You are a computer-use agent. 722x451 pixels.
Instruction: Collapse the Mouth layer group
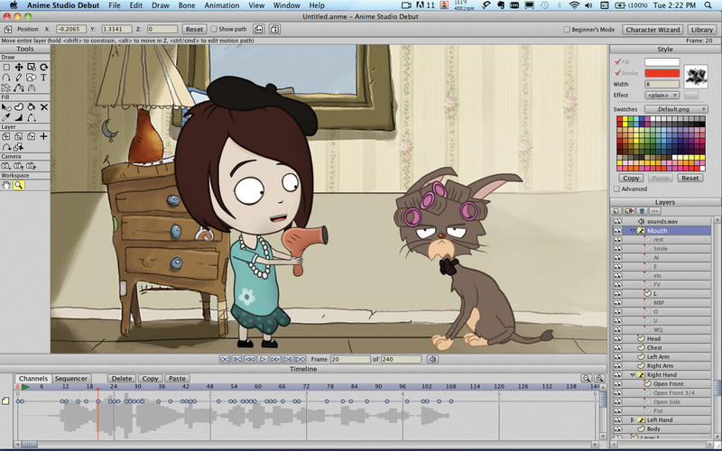point(632,231)
